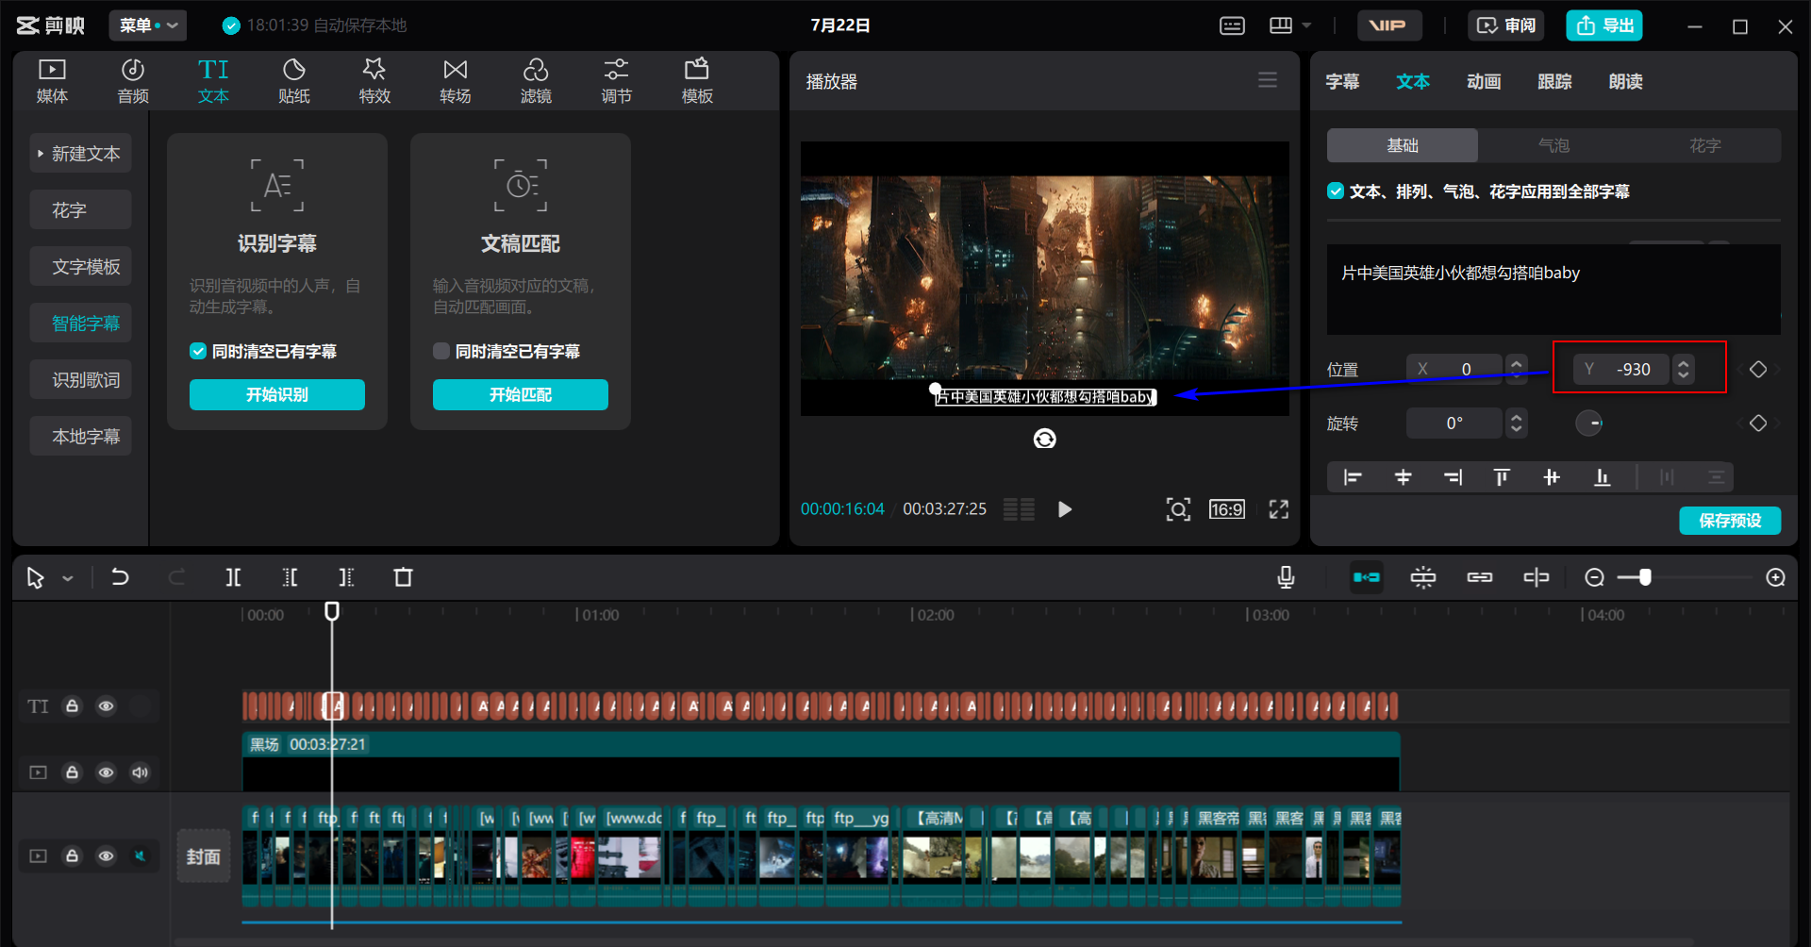This screenshot has height=947, width=1811.
Task: Click the undo arrow icon
Action: 120,577
